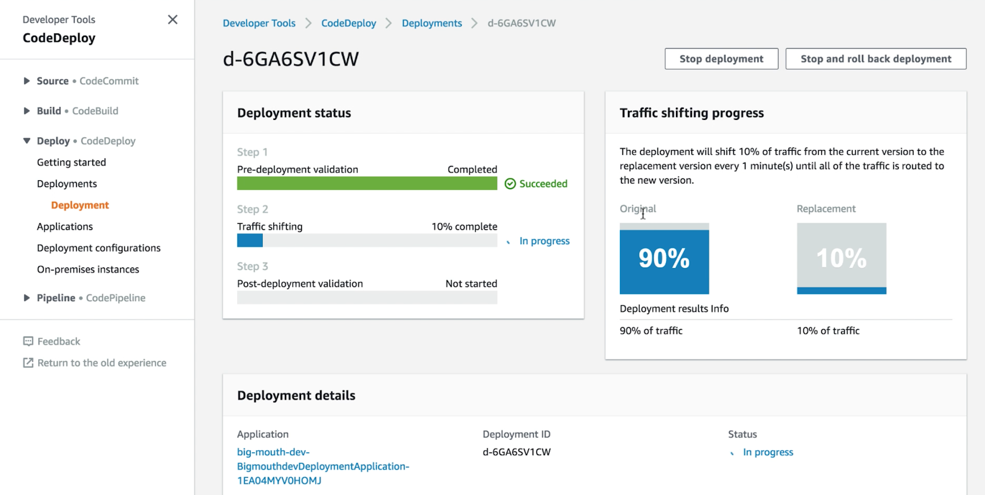Click the 90% Original traffic box

664,259
